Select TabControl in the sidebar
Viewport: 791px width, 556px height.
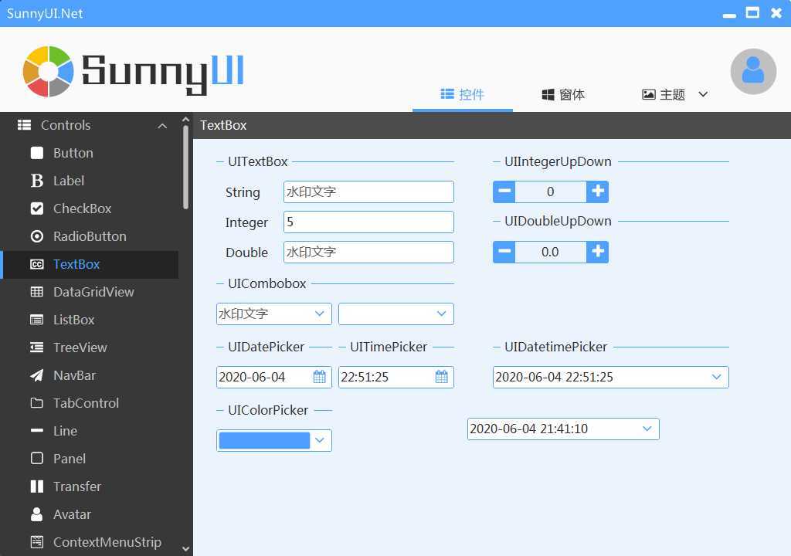tap(90, 402)
